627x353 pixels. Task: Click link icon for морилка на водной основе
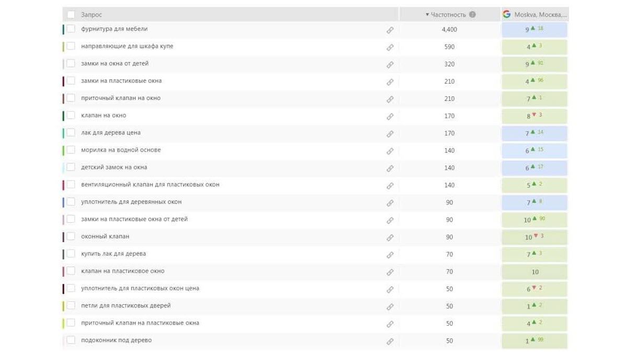(x=390, y=151)
